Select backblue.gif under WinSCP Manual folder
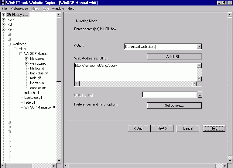The width and height of the screenshot is (233, 168). click(x=39, y=73)
